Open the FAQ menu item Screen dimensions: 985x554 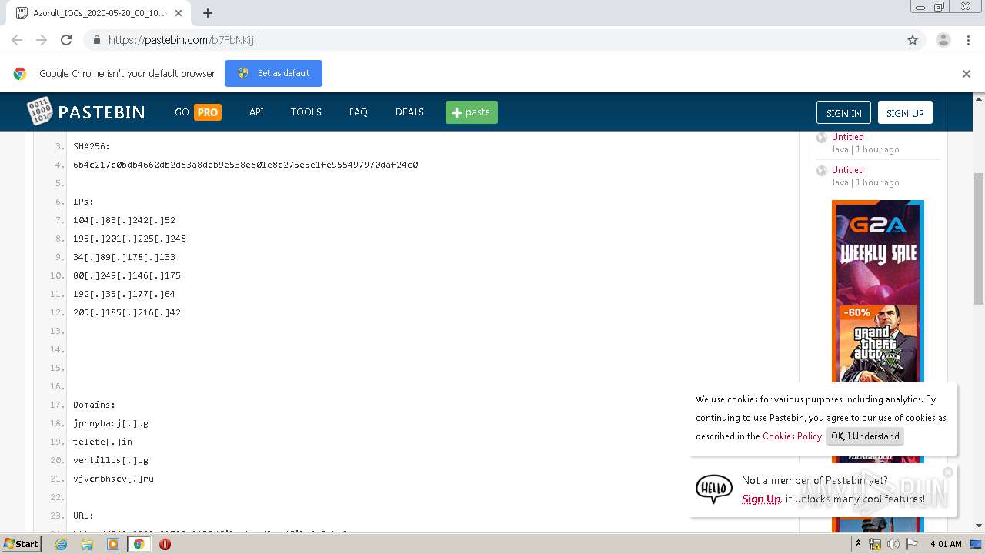[358, 112]
